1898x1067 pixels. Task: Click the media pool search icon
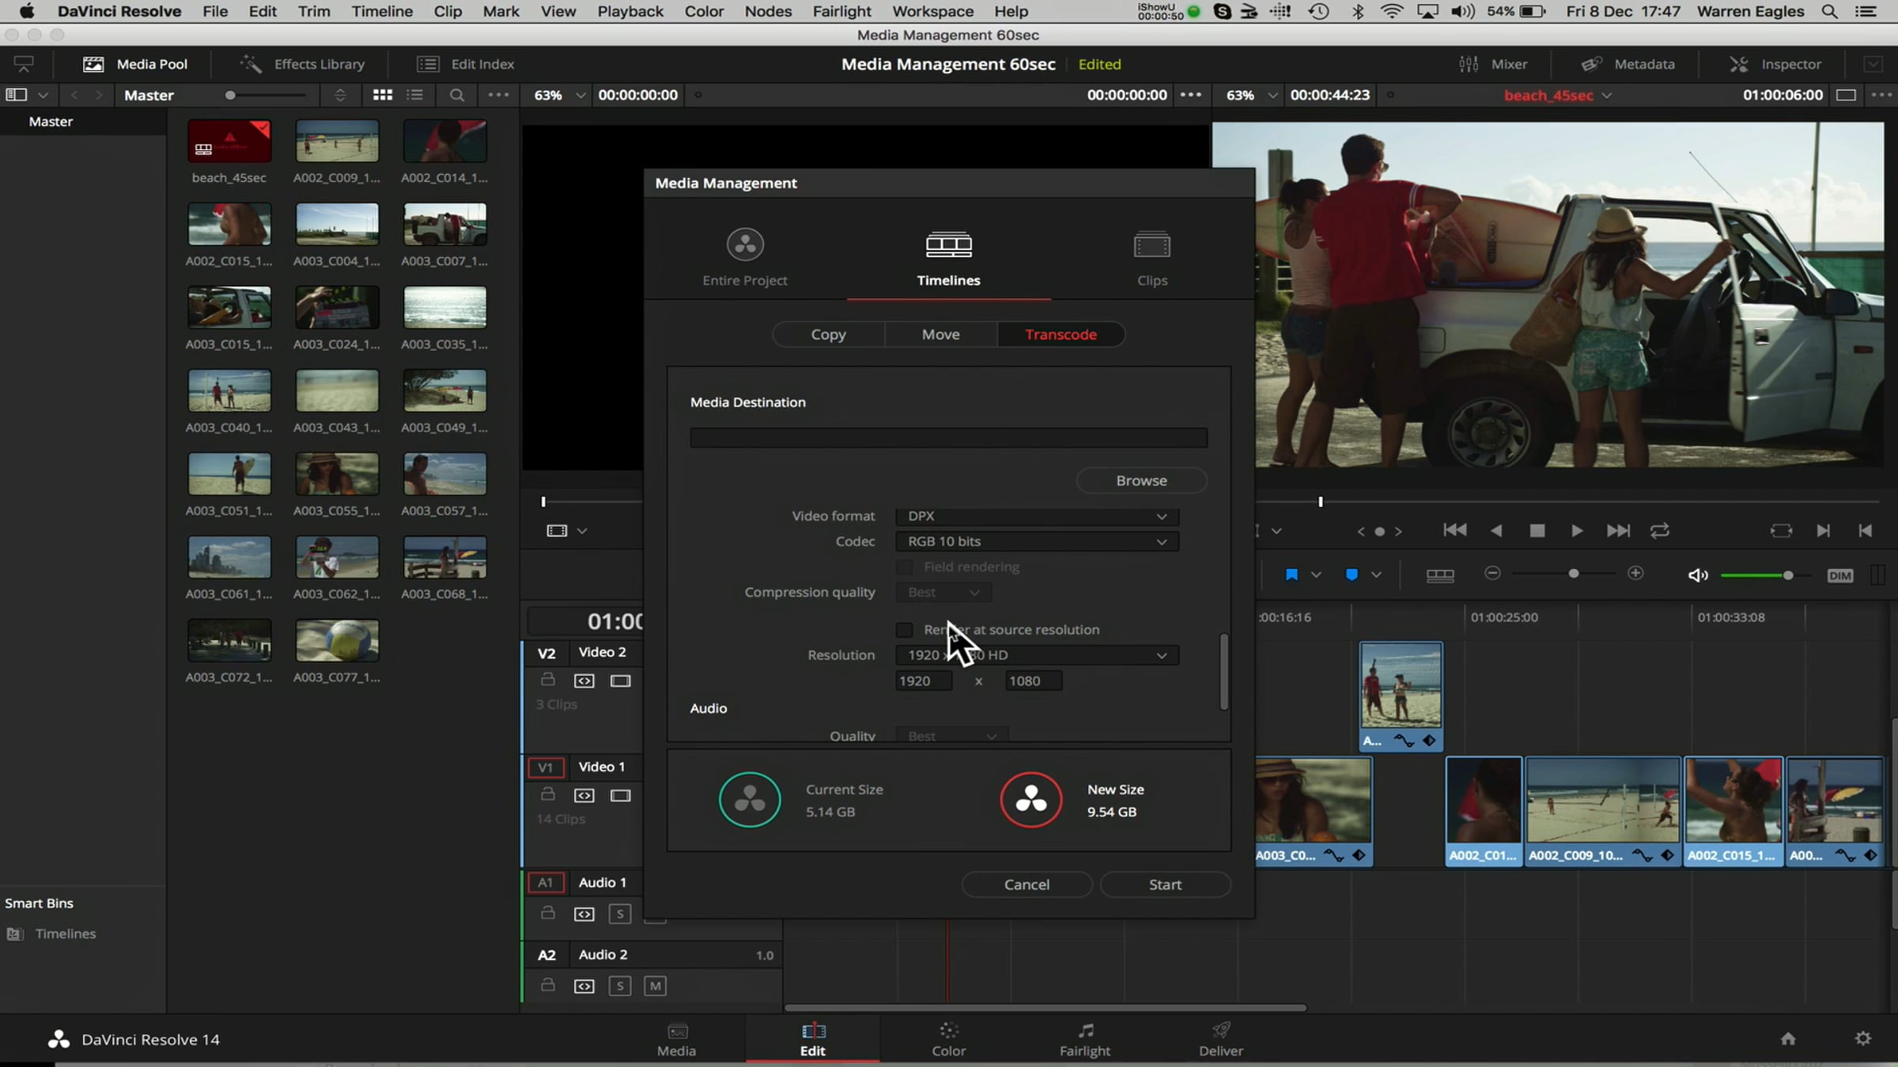point(456,95)
